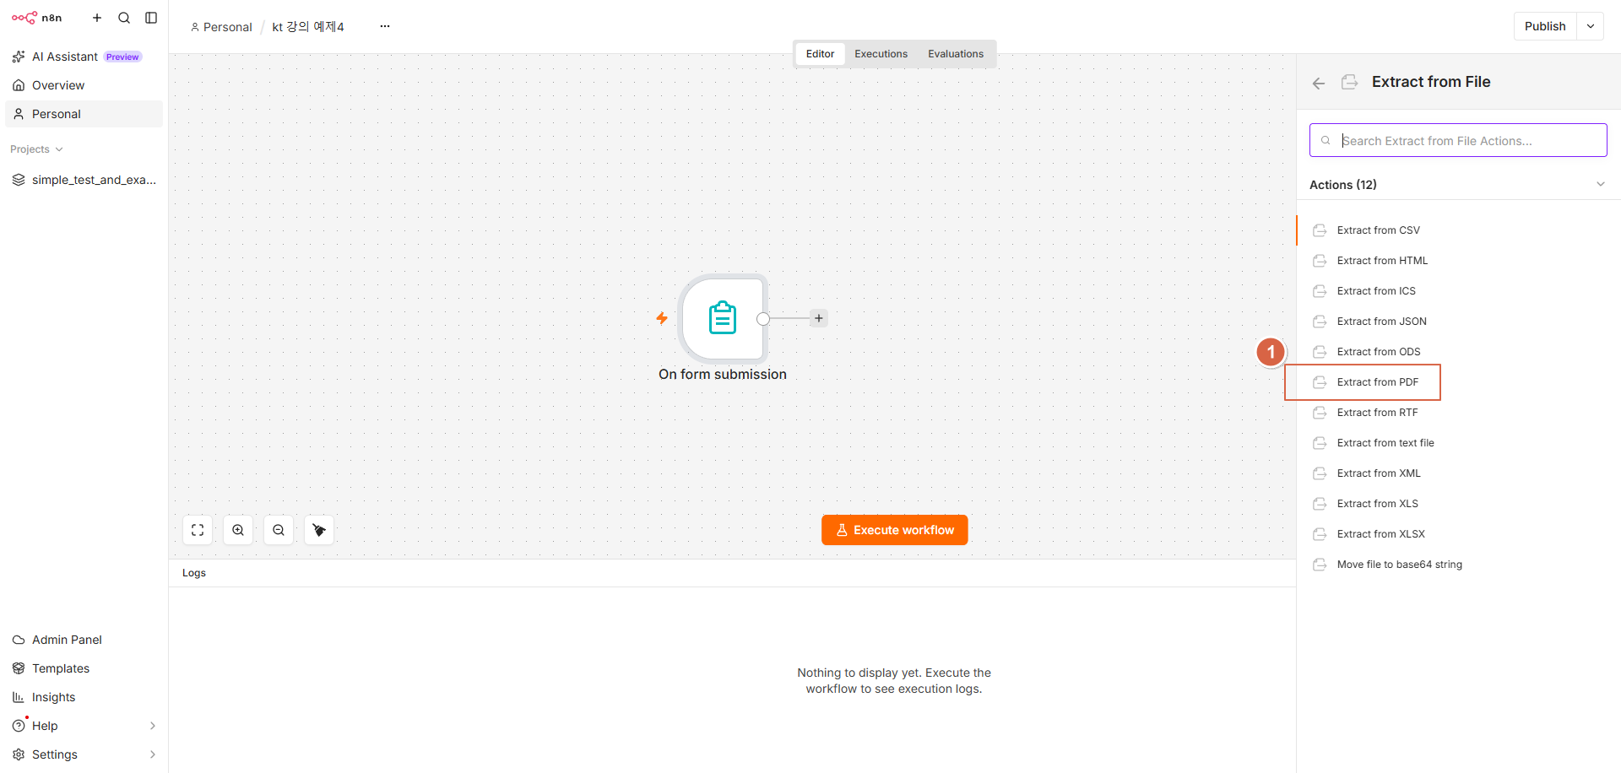The image size is (1621, 773).
Task: Choose the Extract from CSV action
Action: pos(1458,230)
